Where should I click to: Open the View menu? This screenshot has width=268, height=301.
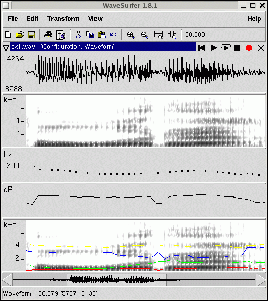click(95, 19)
